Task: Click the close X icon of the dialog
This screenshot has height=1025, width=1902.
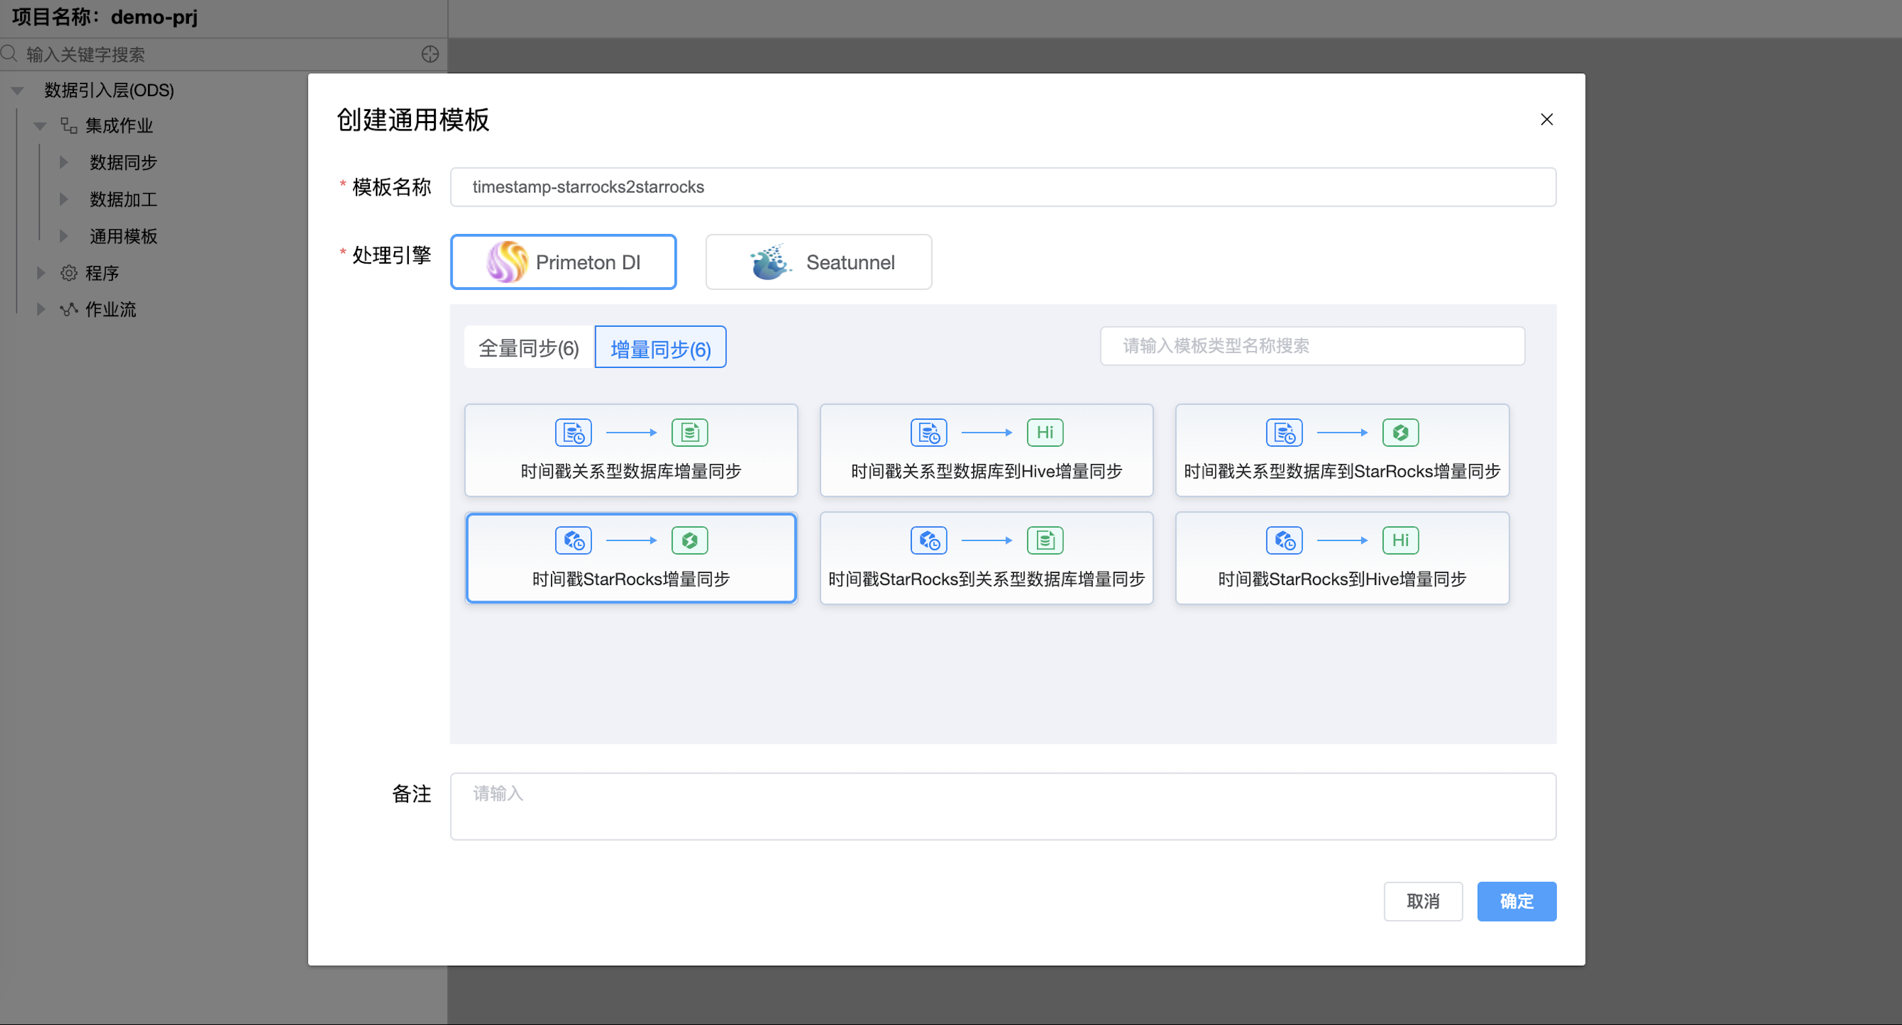Action: 1546,120
